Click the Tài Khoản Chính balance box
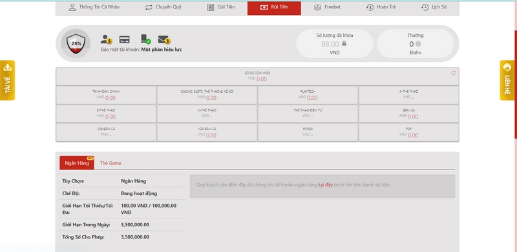Screen dimensions: 517x252 click(x=106, y=95)
